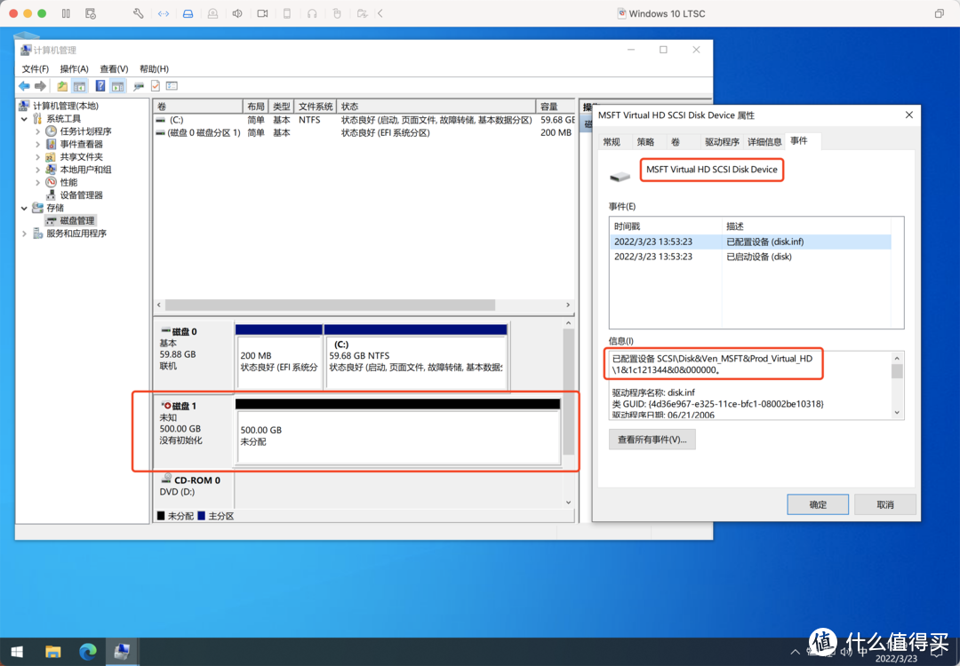Click the CD/DVD drive icon in VM toolbar
Image resolution: width=960 pixels, height=666 pixels.
click(213, 13)
